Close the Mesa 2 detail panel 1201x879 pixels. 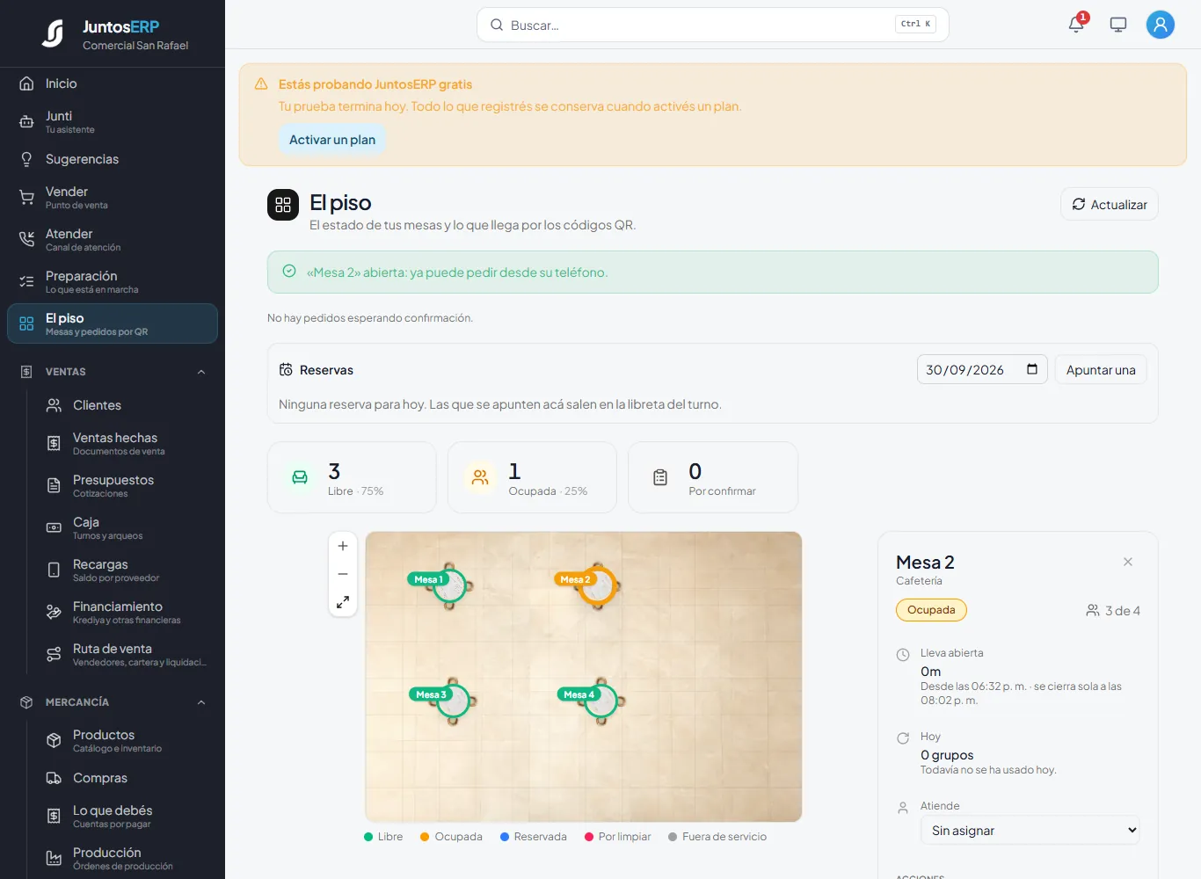tap(1128, 562)
